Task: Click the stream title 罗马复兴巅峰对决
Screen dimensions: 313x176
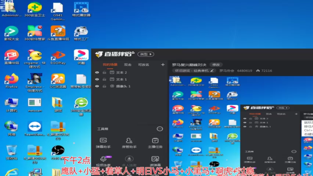Action: point(189,65)
